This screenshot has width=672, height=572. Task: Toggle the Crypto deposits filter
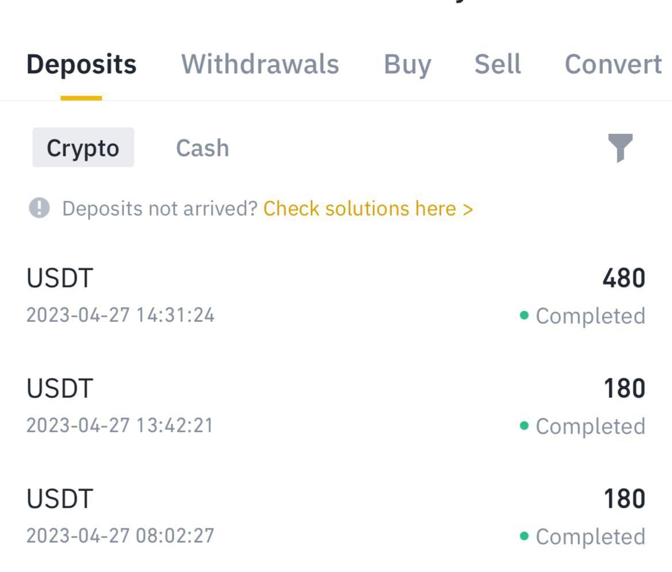pos(83,148)
